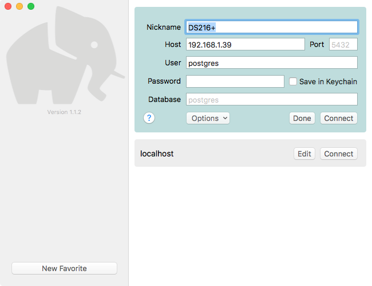Click the Database input field
This screenshot has width=372, height=286.
point(272,99)
